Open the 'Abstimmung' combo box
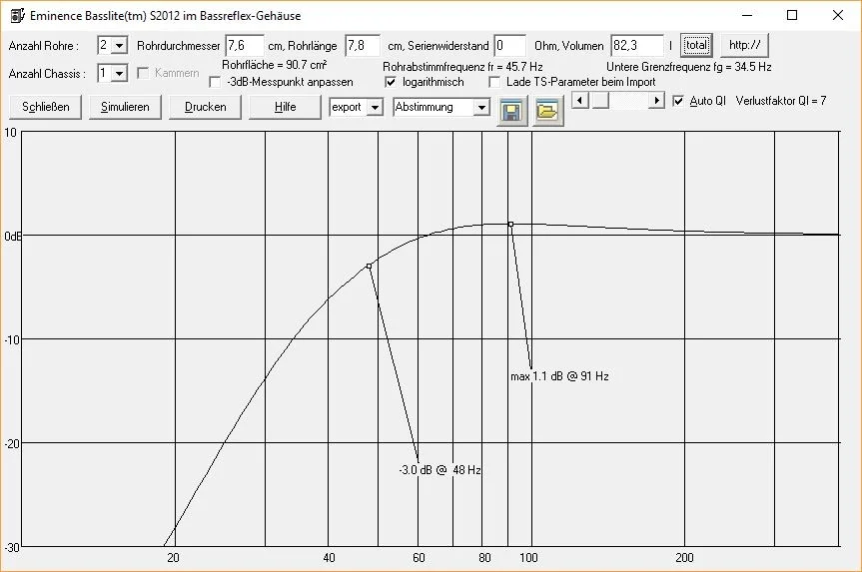Viewport: 862px width, 572px height. point(481,108)
